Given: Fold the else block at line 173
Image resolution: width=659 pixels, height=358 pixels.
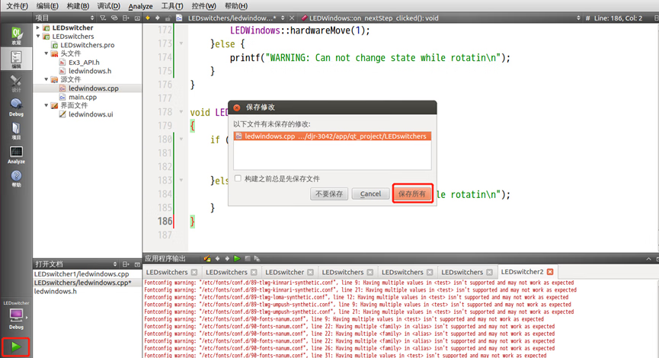Looking at the screenshot, I should 181,43.
